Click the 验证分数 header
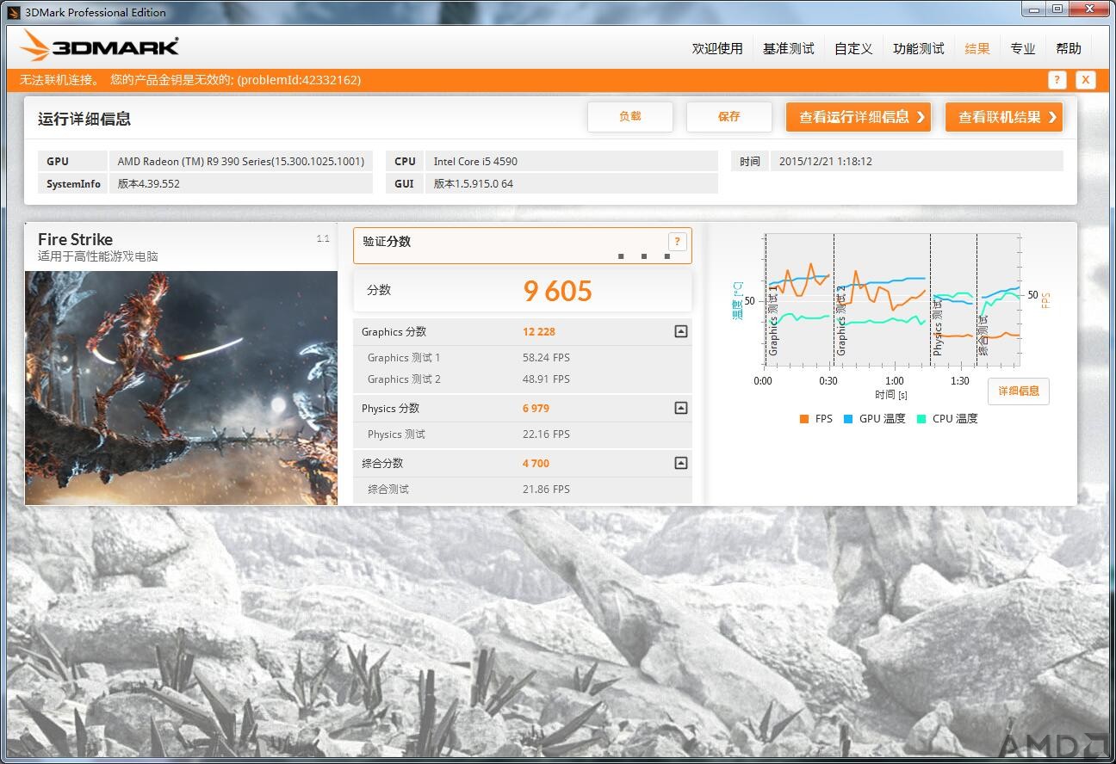1116x764 pixels. point(387,242)
